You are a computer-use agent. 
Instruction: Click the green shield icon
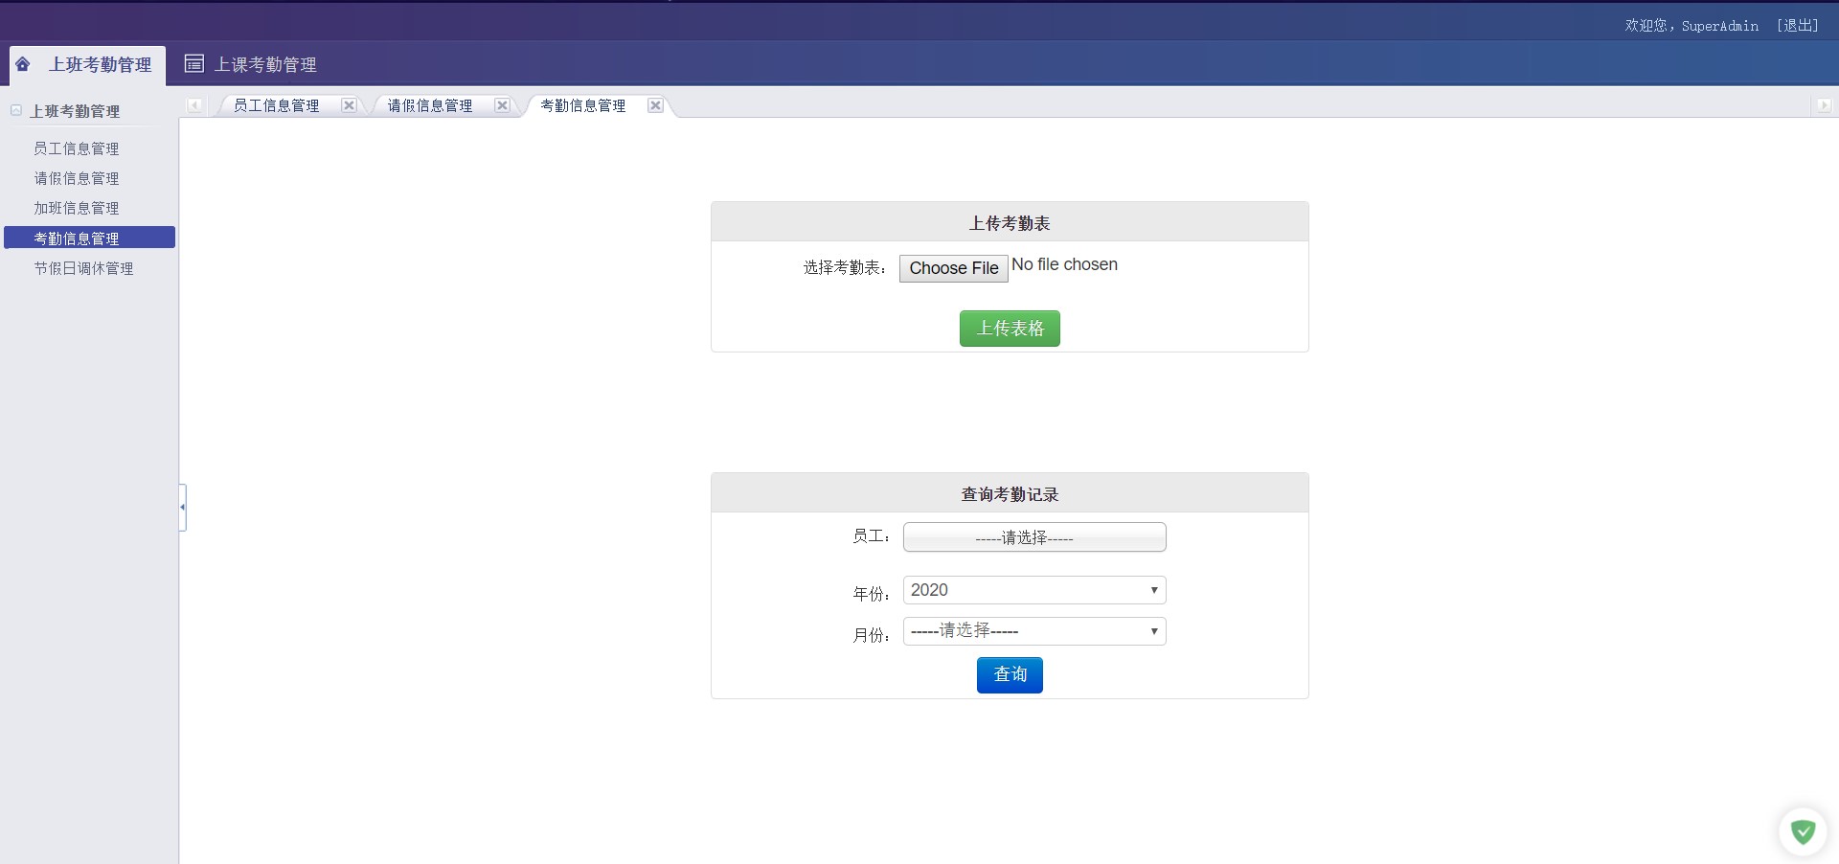click(x=1803, y=831)
